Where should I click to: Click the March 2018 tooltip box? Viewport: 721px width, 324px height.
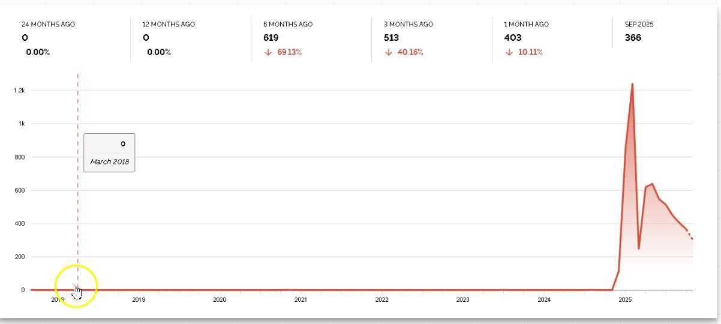pyautogui.click(x=109, y=152)
